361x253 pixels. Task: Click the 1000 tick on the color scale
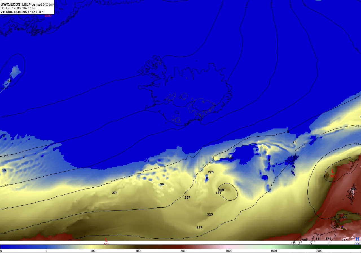[229, 251]
